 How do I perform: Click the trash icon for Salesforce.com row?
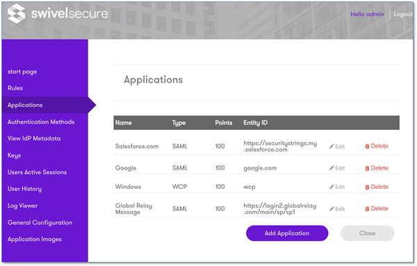click(x=367, y=146)
